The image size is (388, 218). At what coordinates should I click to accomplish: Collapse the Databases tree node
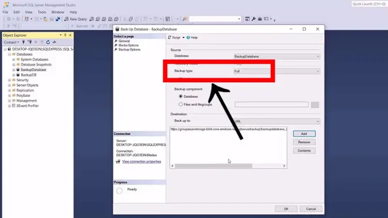pos(10,54)
